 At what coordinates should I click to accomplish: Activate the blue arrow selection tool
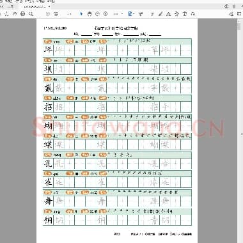(81, 14)
